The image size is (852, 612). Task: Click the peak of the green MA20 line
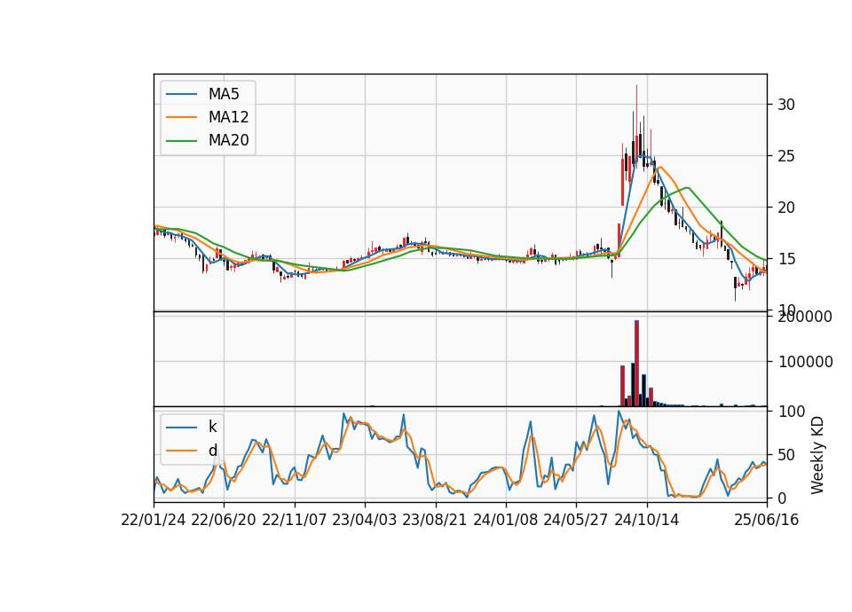(688, 188)
